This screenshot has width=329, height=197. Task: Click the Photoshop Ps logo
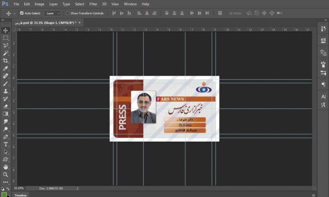[5, 4]
